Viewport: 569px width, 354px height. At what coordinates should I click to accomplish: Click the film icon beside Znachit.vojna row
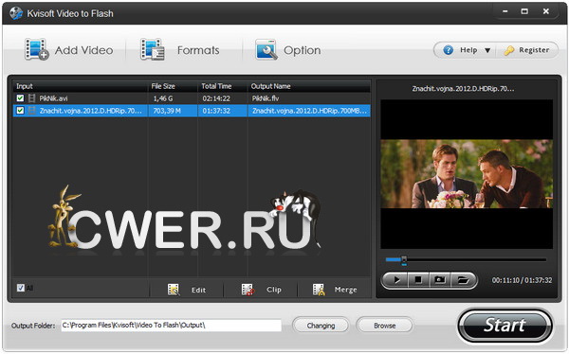click(32, 111)
